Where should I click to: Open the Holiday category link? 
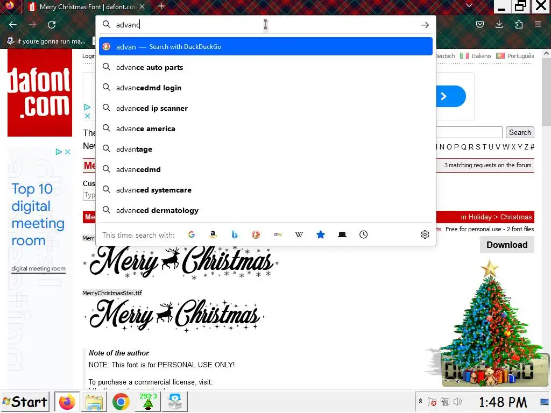tap(479, 217)
